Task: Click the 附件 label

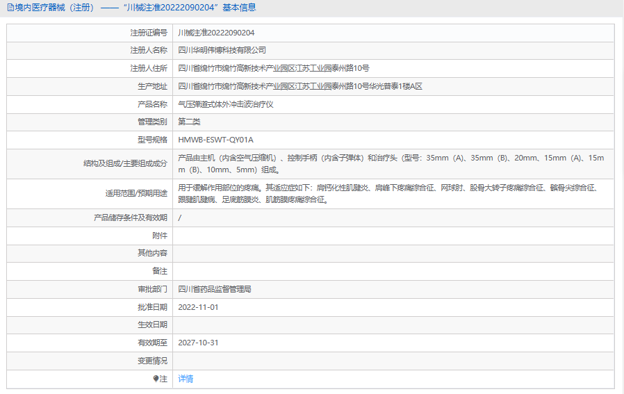Action: (160, 236)
